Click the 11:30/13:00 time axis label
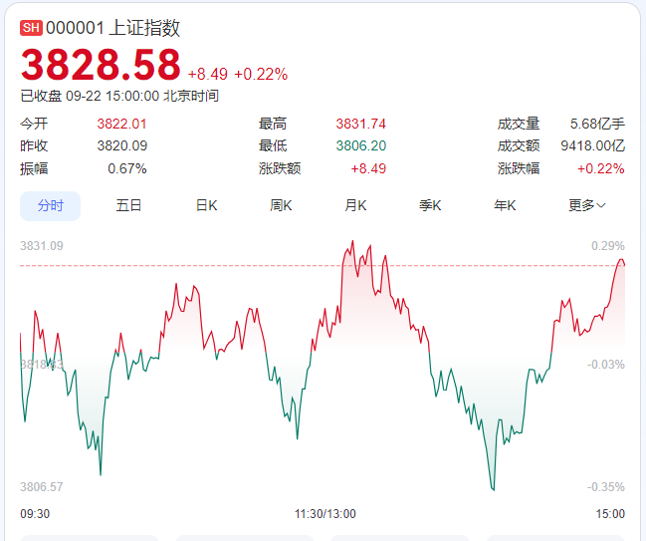This screenshot has height=541, width=646. [x=324, y=514]
